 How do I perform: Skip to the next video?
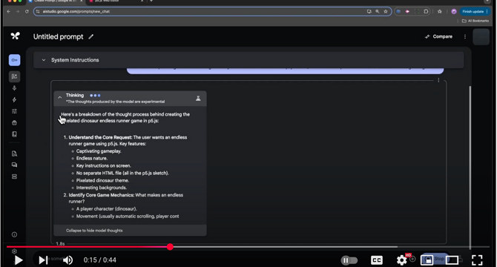click(x=43, y=260)
